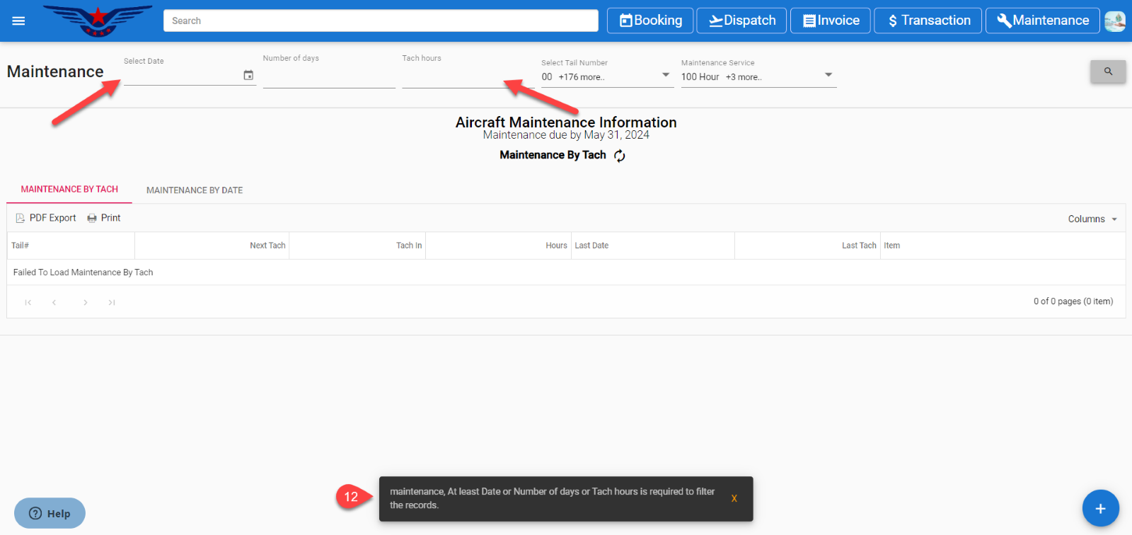This screenshot has width=1132, height=535.
Task: Refresh Maintenance By Tach data
Action: coord(620,156)
